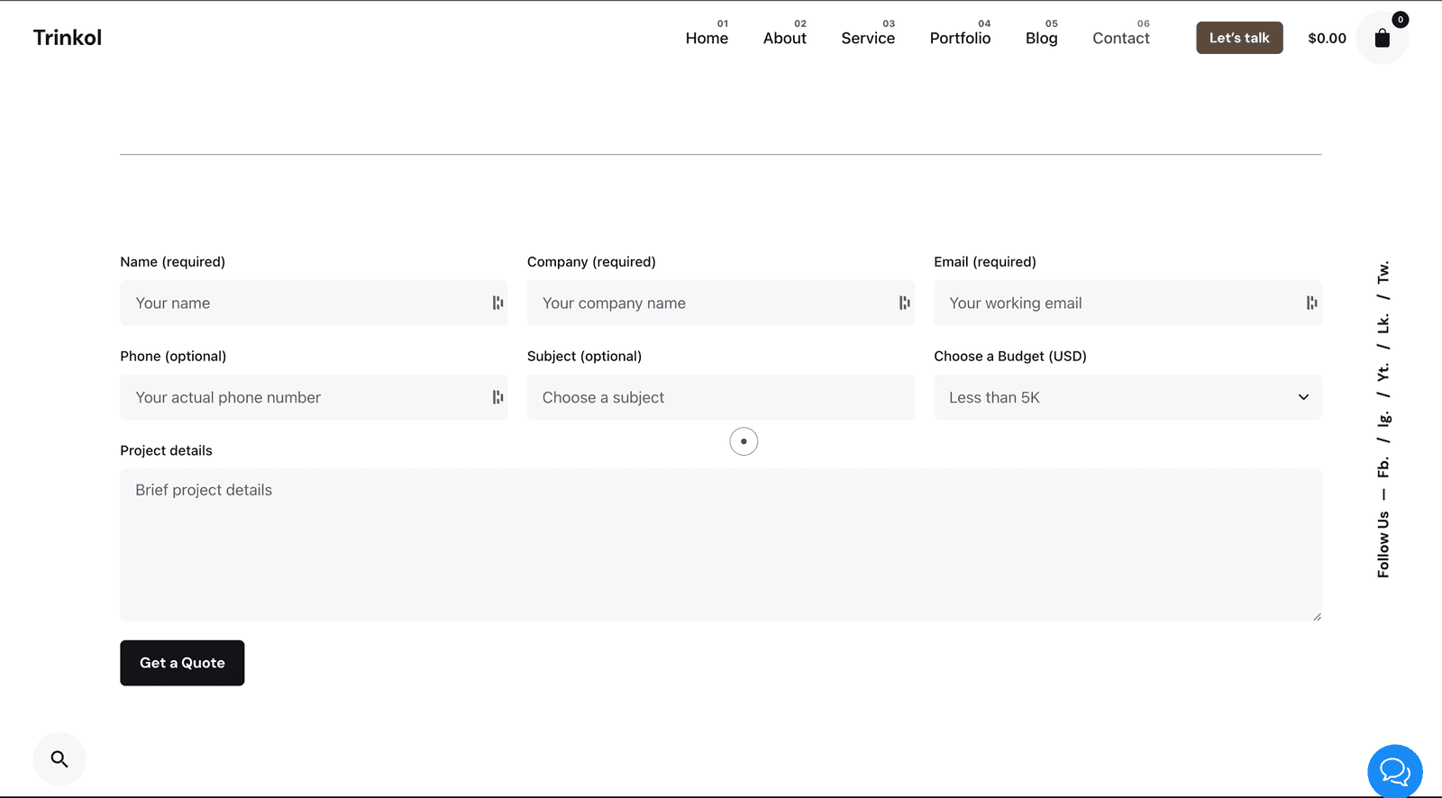1442x798 pixels.
Task: Click the Project details label
Action: [166, 450]
